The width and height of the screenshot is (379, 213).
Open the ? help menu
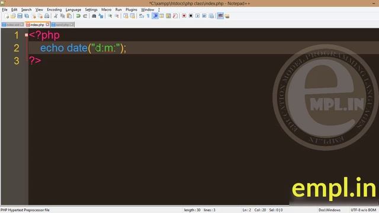coord(159,9)
